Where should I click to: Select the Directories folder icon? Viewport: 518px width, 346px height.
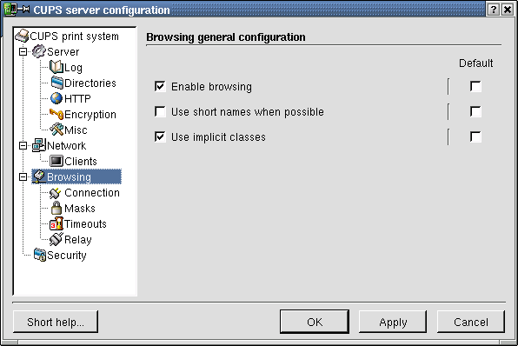[x=56, y=83]
